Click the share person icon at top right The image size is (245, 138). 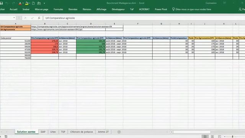(x=240, y=9)
